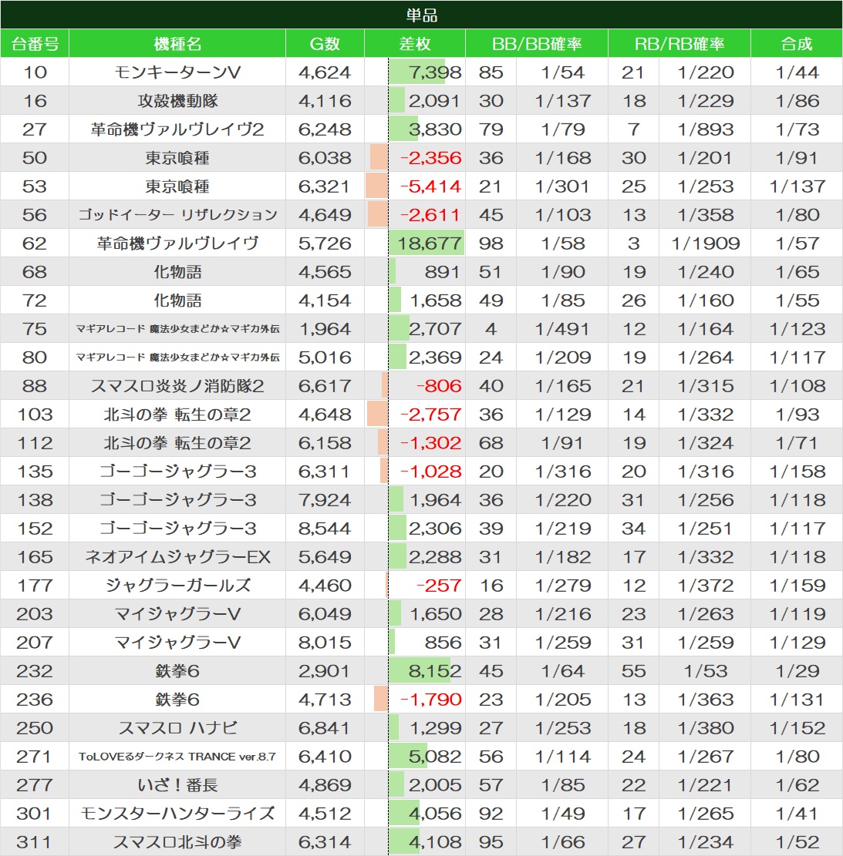
Task: Select スマスロ北斗の拳 machine name
Action: click(x=177, y=842)
